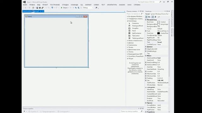Open the ВИД menu

pos(39,5)
